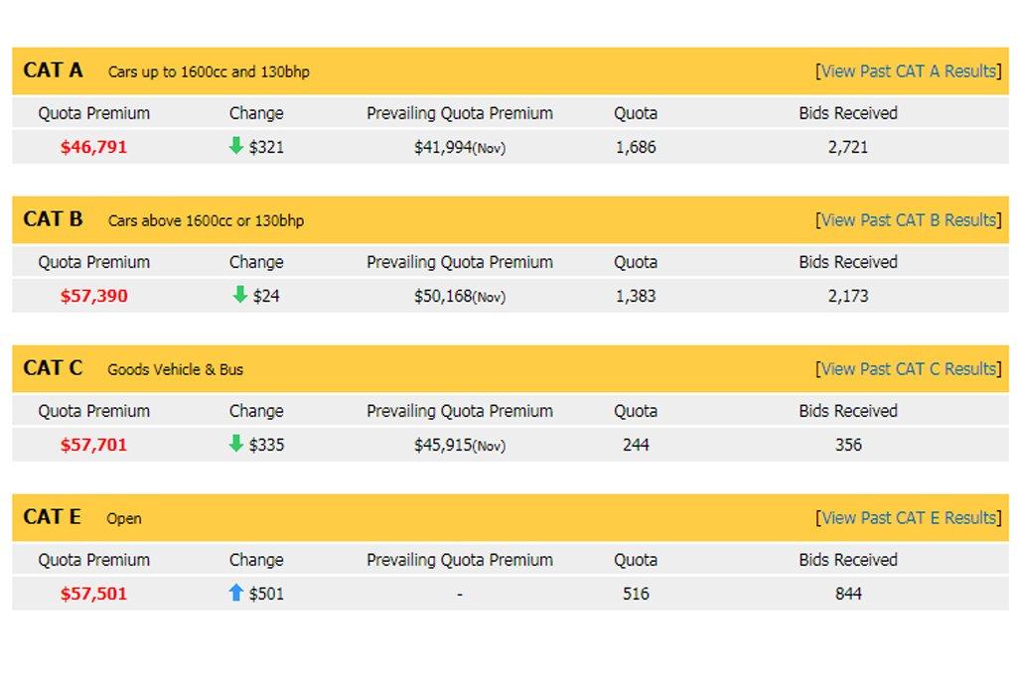Click the 2,721 bids received figure

tap(848, 147)
